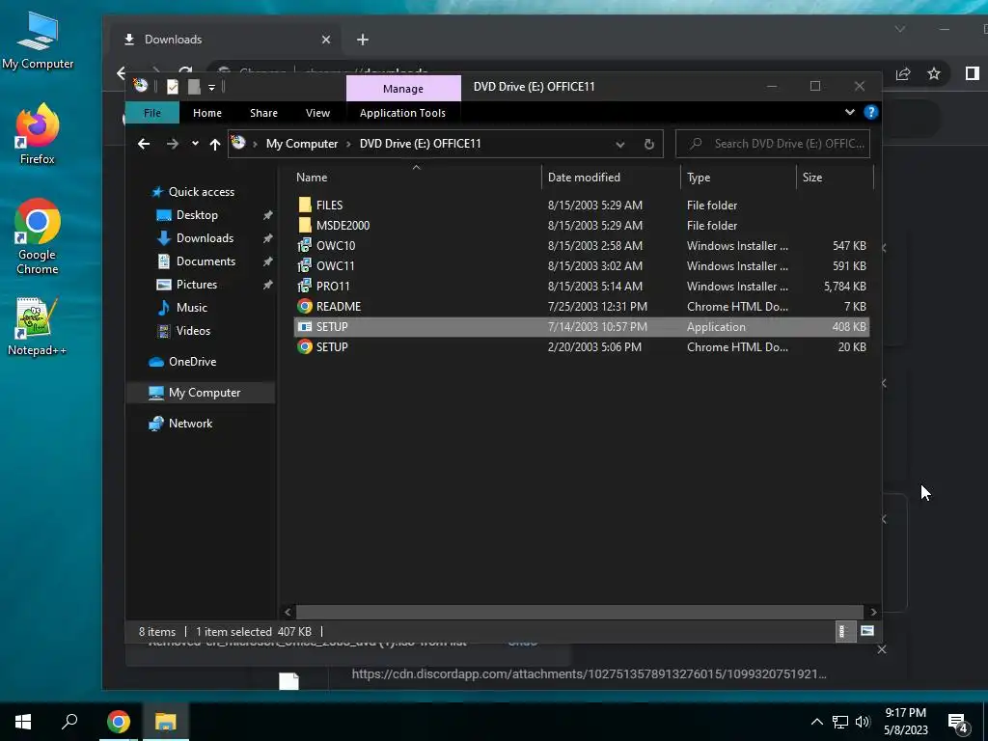Click Chrome share page icon
The width and height of the screenshot is (988, 741).
[903, 73]
